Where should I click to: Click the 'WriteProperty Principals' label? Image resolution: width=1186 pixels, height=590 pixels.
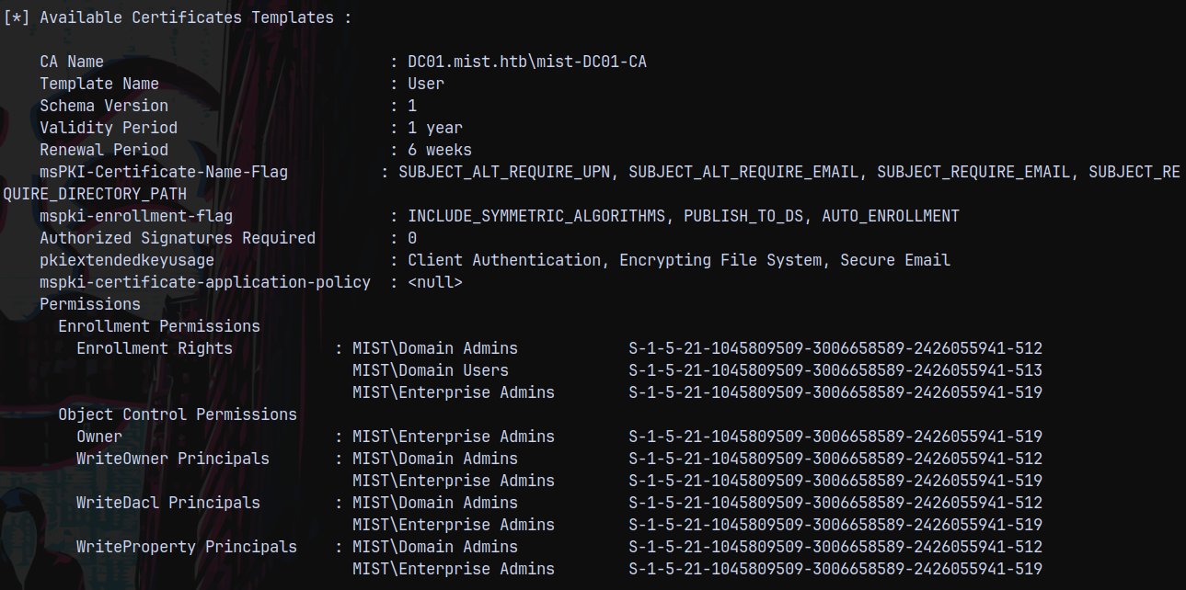(x=187, y=547)
